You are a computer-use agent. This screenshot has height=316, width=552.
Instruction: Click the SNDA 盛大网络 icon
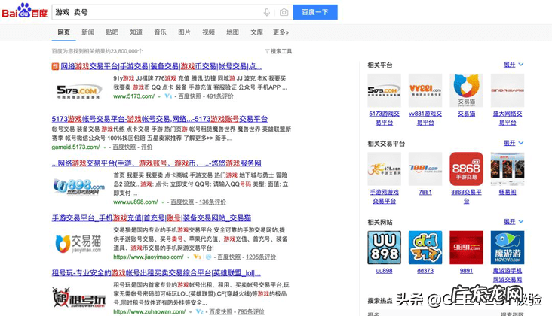[x=508, y=90]
